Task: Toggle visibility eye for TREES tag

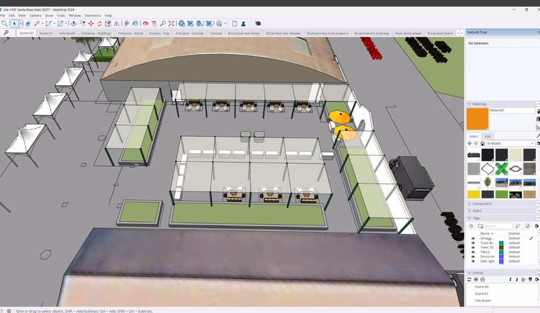Action: 473,252
